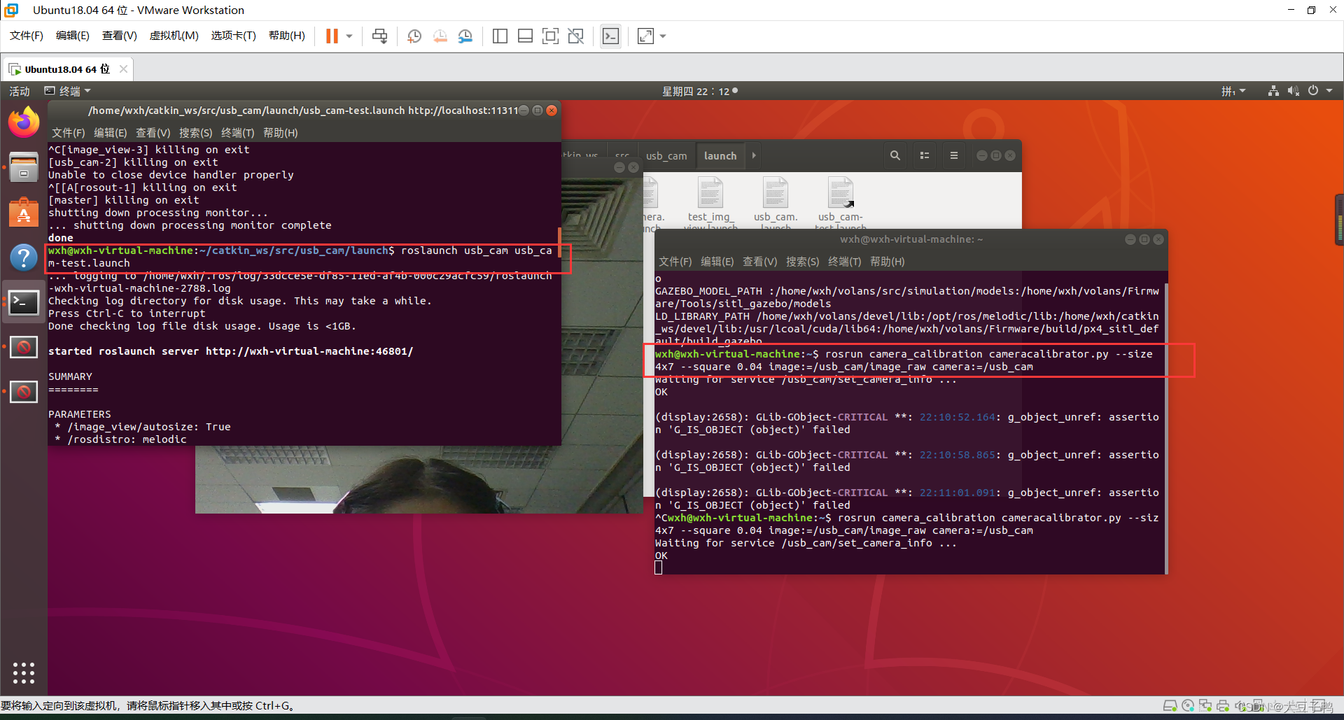Open the volume icon in Ubuntu top bar

[x=1293, y=91]
